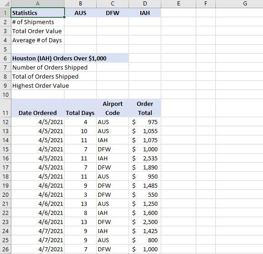Click the 'Order Total' column heading

[145, 108]
